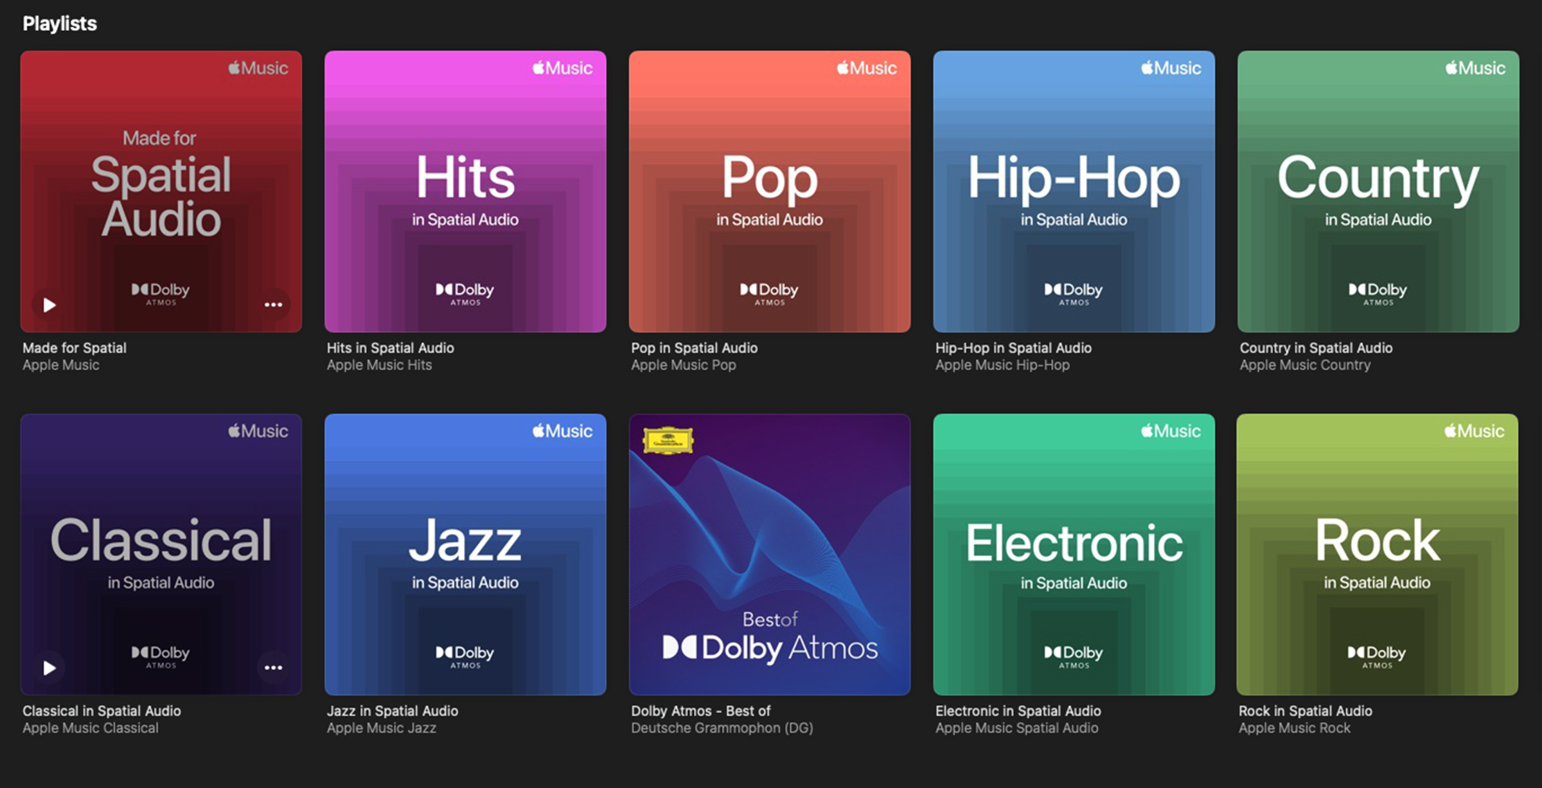Click the 'Playlists' section heading
The height and width of the screenshot is (788, 1542).
pos(60,24)
